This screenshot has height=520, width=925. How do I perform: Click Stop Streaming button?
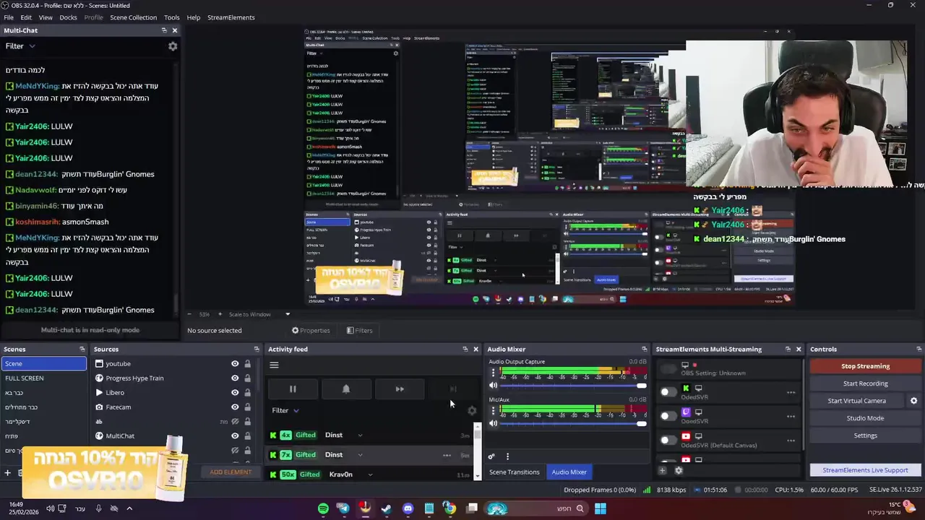[865, 366]
